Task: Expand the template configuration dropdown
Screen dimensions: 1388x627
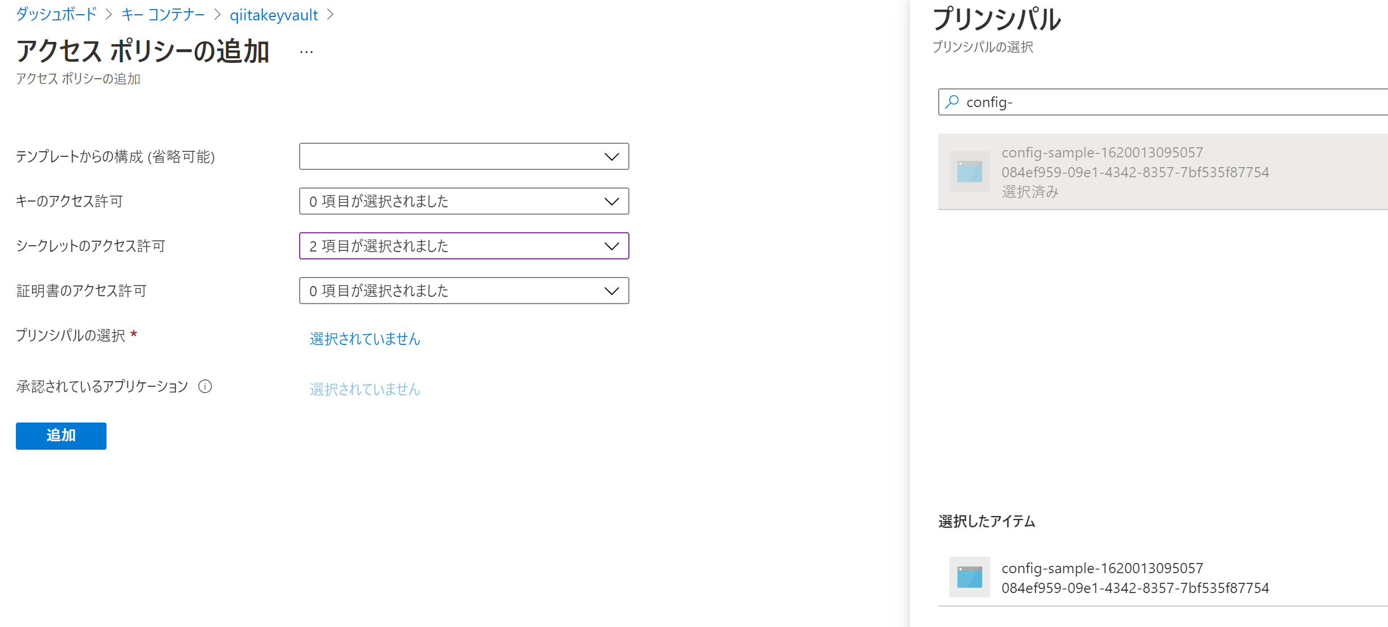Action: click(463, 156)
